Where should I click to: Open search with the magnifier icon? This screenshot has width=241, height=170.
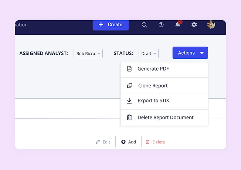(x=144, y=25)
